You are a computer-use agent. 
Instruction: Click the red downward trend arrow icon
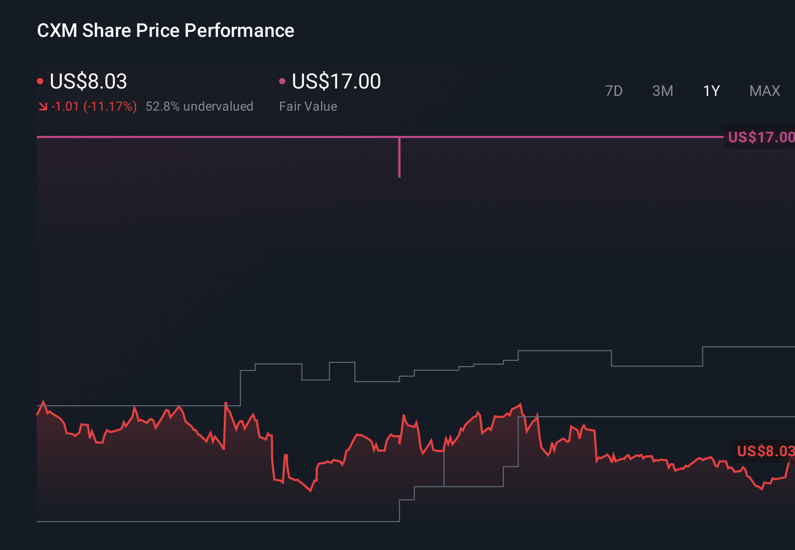[43, 106]
